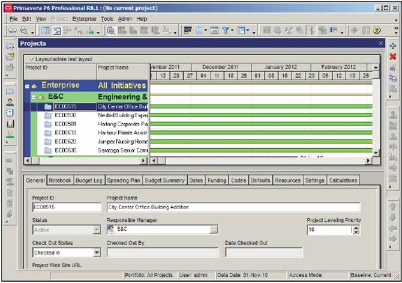Click the Project ID field containing EC00515
The image size is (402, 283).
(x=67, y=207)
